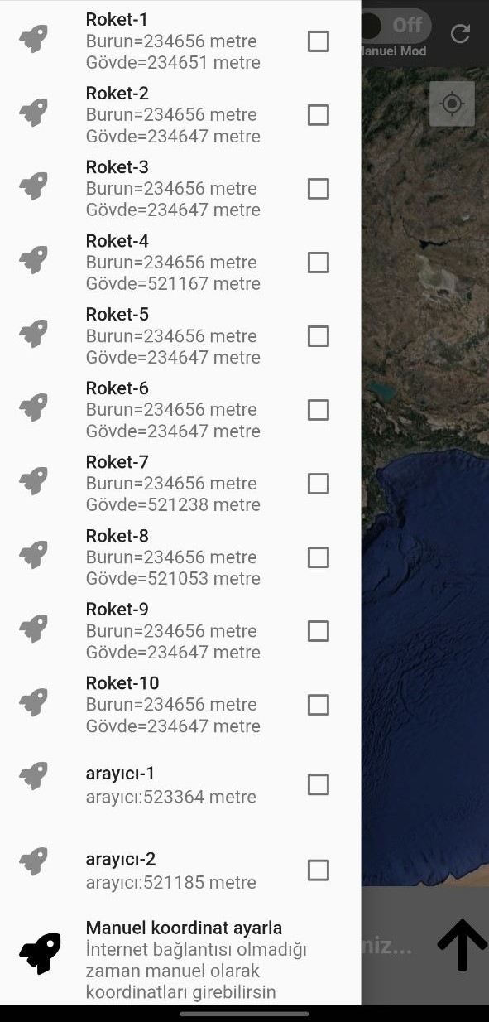The image size is (489, 1022).
Task: Select the Roket-1 rocket icon
Action: (x=33, y=38)
